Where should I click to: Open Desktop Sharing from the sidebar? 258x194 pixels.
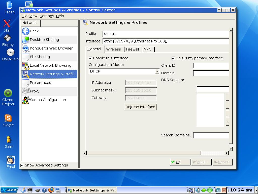click(x=44, y=40)
